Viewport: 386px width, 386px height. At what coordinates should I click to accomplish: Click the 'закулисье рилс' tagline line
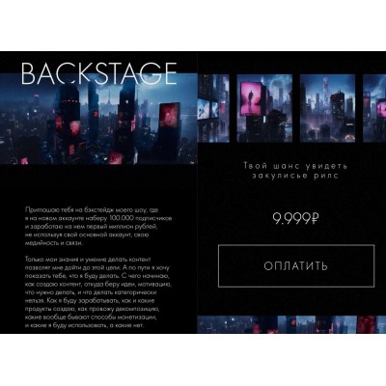295,176
